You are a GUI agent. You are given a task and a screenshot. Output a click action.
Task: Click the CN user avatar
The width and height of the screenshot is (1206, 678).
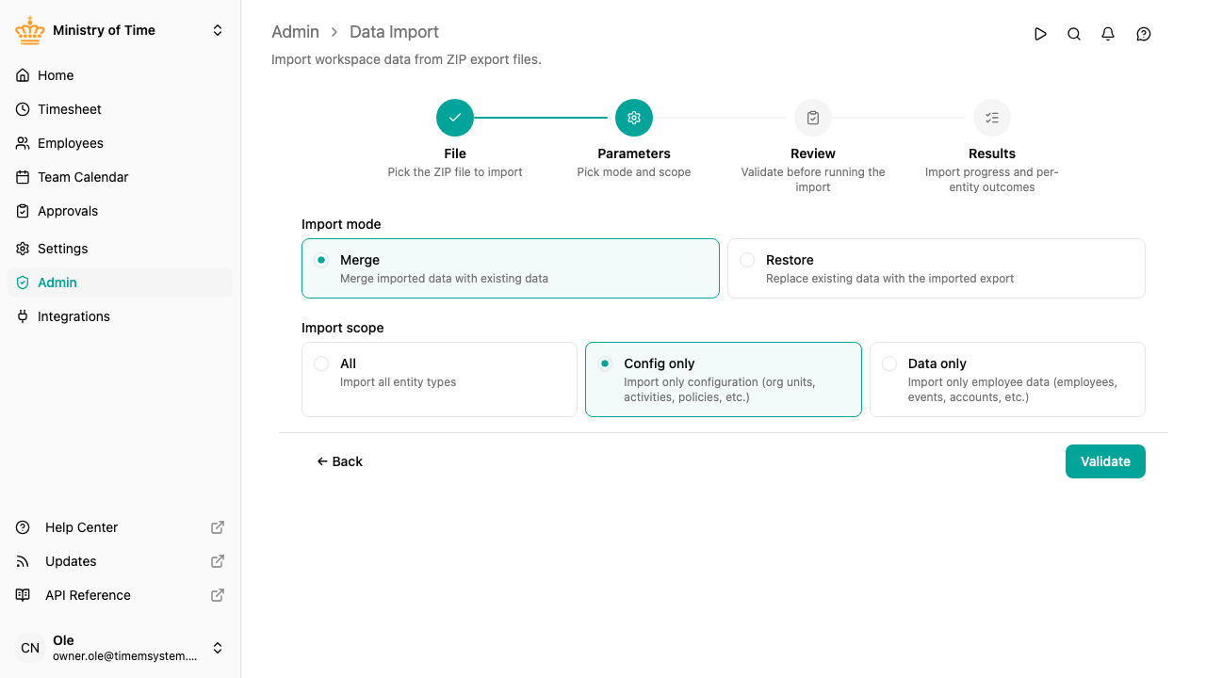click(x=30, y=648)
